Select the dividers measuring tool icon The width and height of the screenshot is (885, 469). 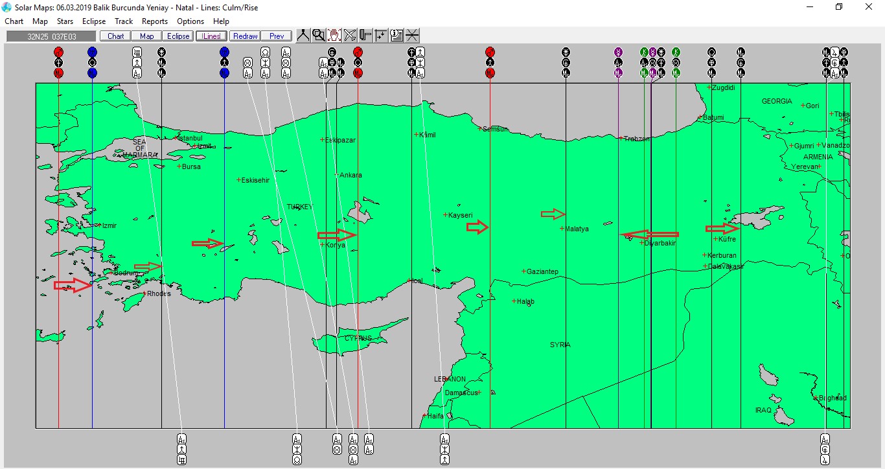[x=303, y=36]
